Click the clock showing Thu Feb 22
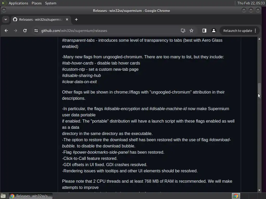 click(x=251, y=3)
